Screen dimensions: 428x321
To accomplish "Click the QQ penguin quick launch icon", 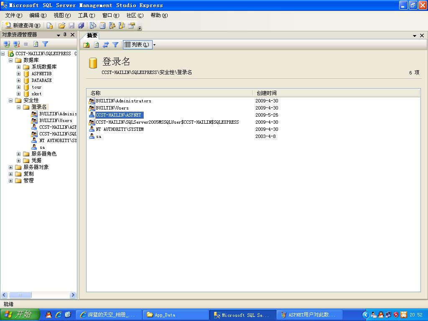I will tap(48, 315).
